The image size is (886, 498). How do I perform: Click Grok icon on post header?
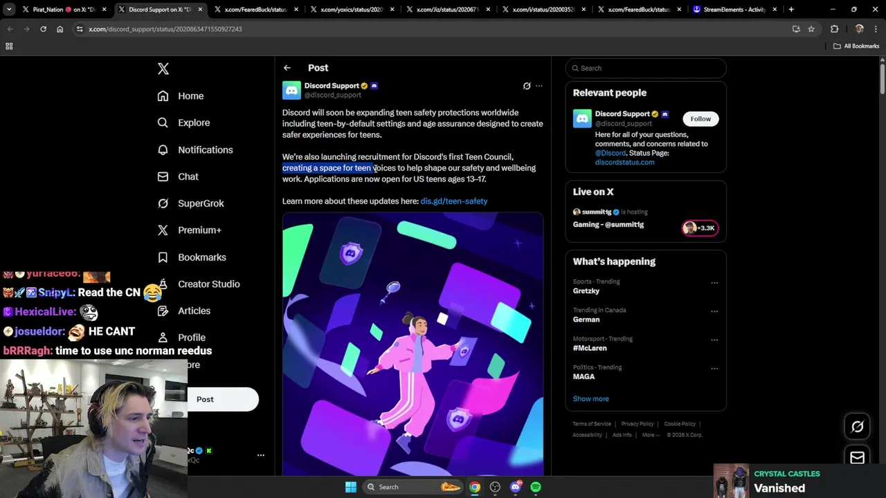(527, 86)
